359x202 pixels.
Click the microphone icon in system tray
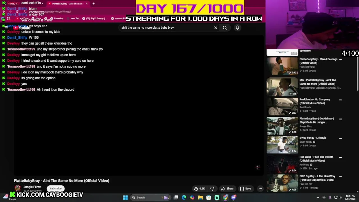[330, 198]
